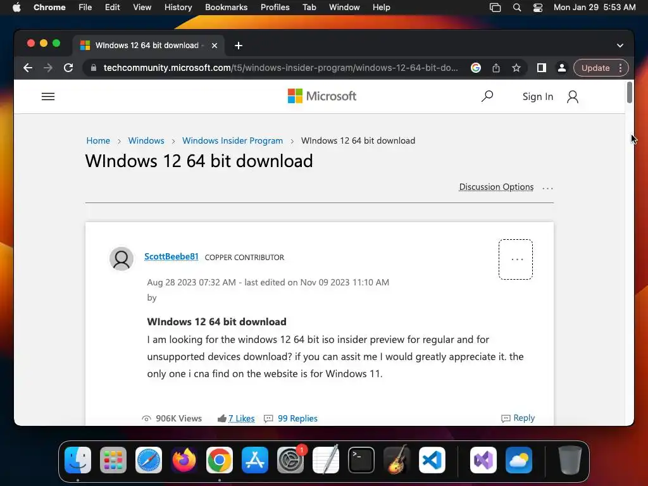View the 7 Likes list

coord(241,419)
